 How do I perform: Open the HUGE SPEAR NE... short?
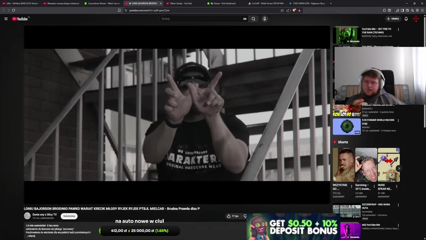(x=389, y=165)
